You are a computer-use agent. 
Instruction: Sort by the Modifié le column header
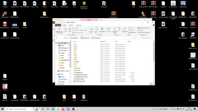(103, 41)
